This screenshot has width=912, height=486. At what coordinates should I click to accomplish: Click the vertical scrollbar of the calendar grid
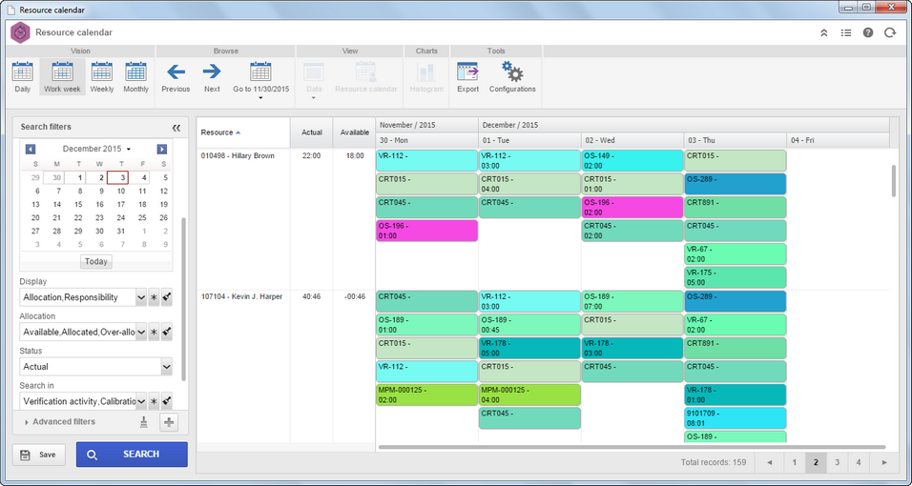(x=894, y=181)
